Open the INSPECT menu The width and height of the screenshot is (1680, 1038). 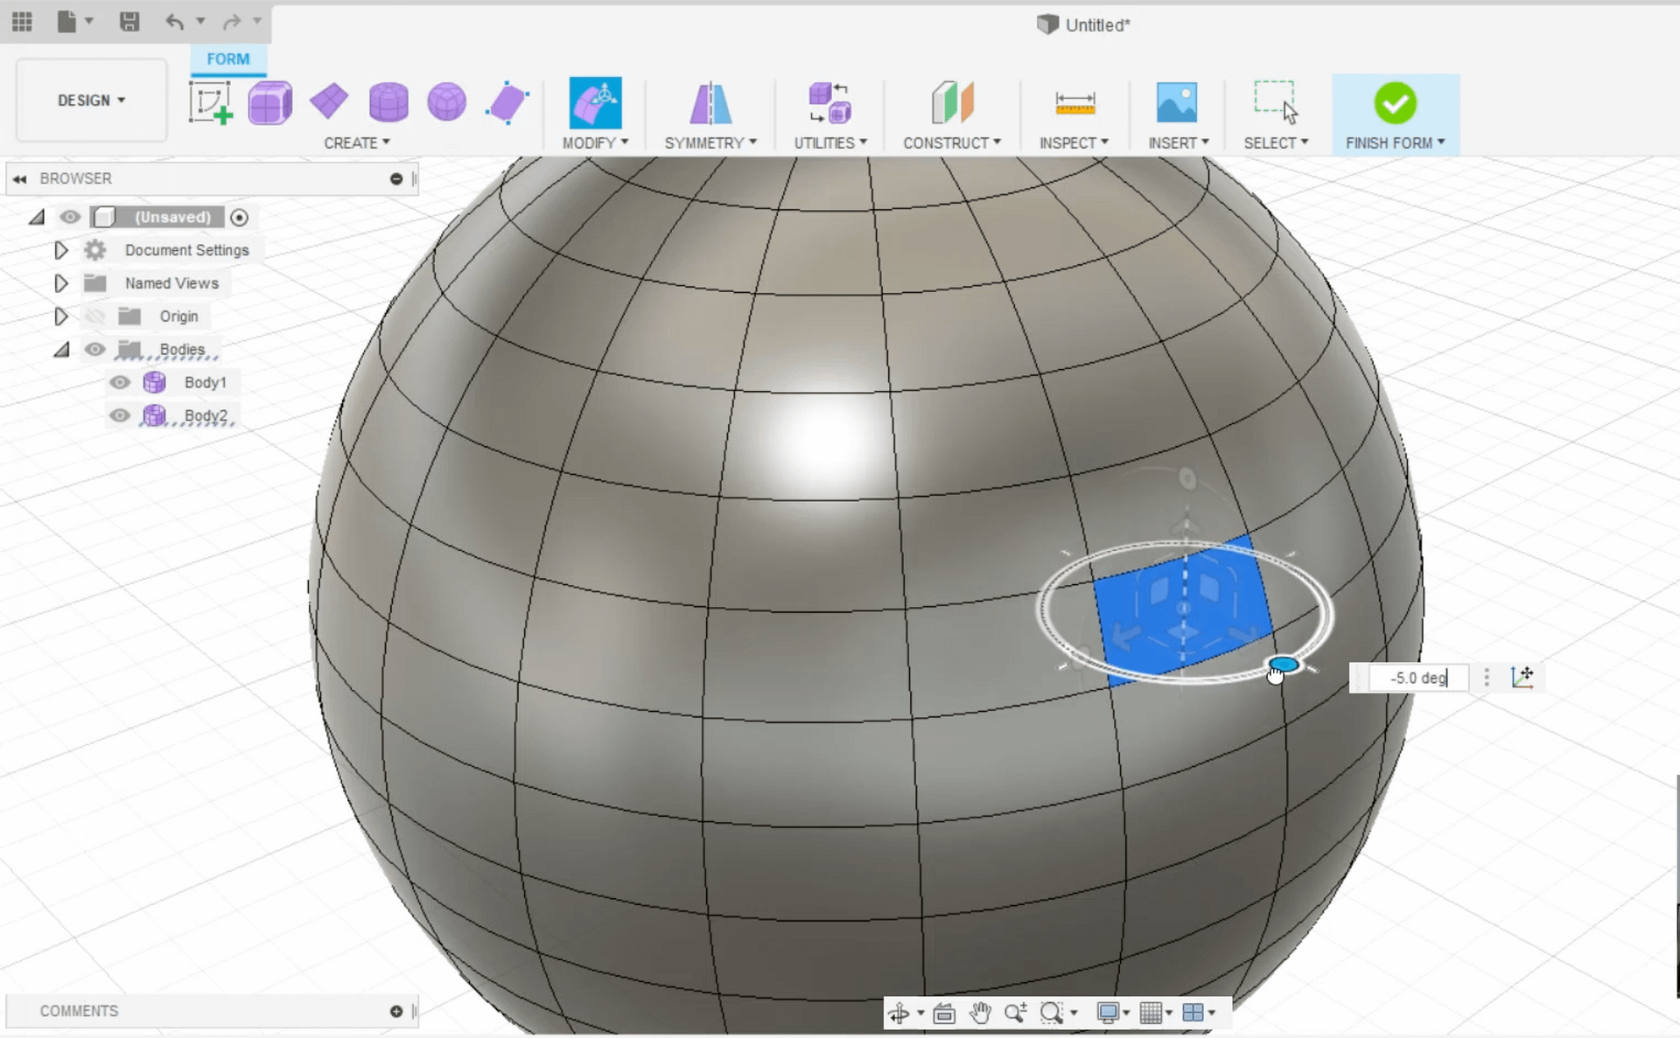[1074, 143]
